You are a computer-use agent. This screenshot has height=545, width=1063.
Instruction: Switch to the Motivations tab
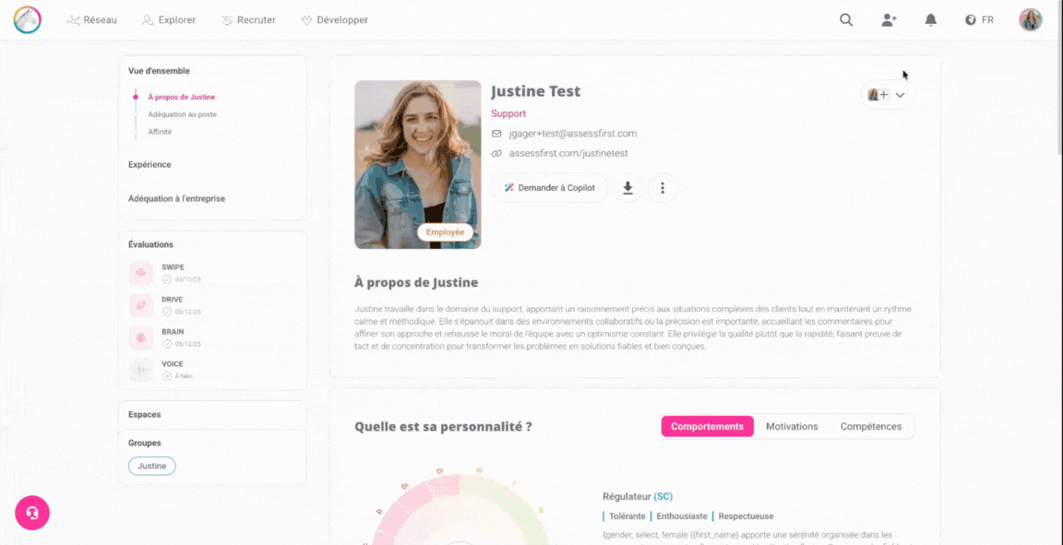pos(791,426)
